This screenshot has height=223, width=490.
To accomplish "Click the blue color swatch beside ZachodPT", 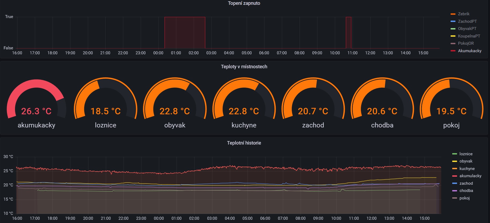I will tap(453, 21).
